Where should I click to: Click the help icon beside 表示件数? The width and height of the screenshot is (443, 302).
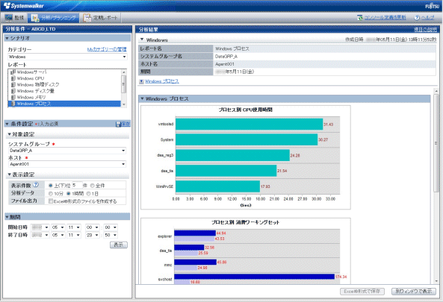click(36, 185)
